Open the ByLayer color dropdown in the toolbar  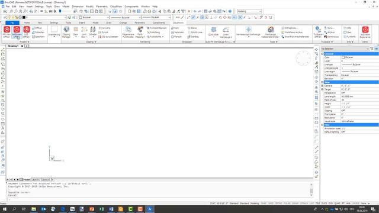[94, 17]
